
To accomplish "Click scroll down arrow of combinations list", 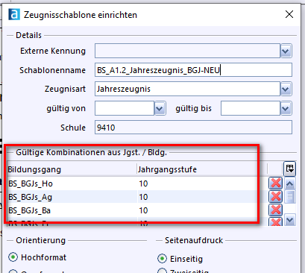I will coord(290,219).
